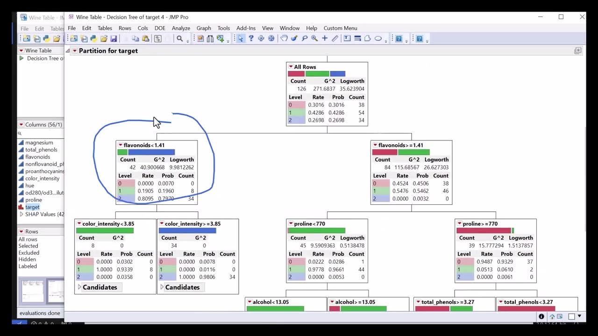Open the DOE menu
The image size is (598, 336).
click(160, 28)
